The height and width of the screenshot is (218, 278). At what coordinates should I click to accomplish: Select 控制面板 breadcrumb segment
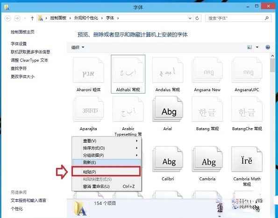pyautogui.click(x=58, y=18)
